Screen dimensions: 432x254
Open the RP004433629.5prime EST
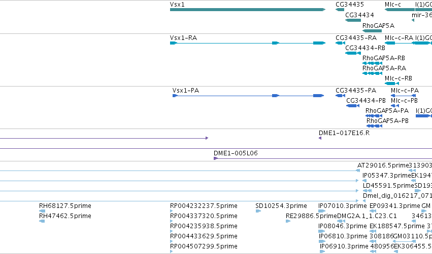[172, 241]
